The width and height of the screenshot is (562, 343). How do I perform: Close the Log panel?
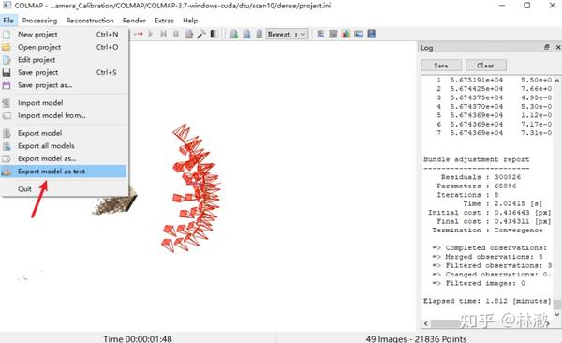[x=558, y=47]
